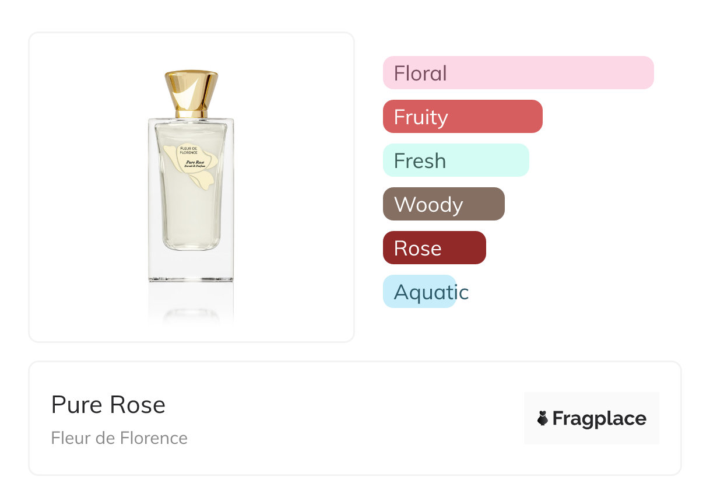This screenshot has width=710, height=504.
Task: Click the Fragplace perfume bottle logo icon
Action: (543, 418)
